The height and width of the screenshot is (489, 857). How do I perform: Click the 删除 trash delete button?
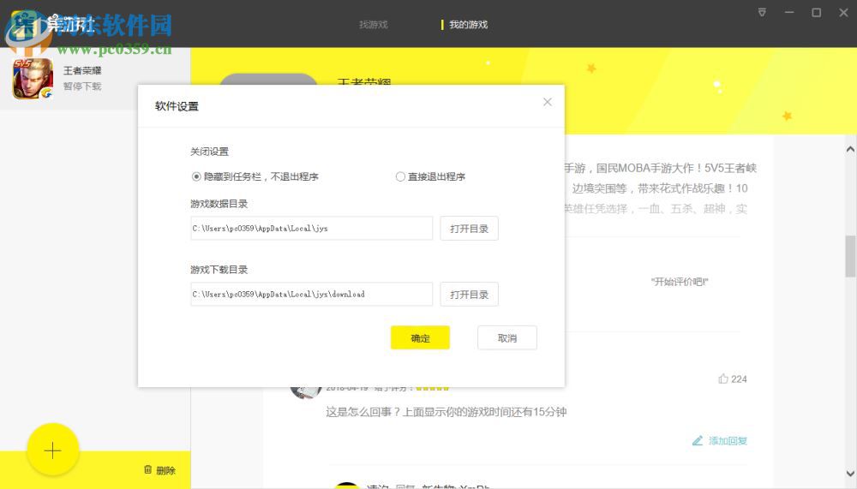pyautogui.click(x=159, y=470)
